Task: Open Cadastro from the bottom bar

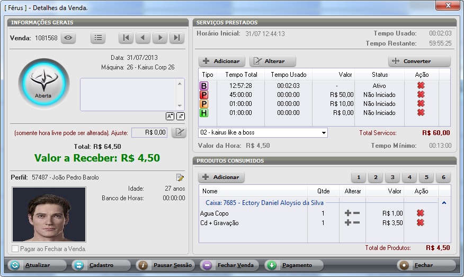Action: (101, 265)
